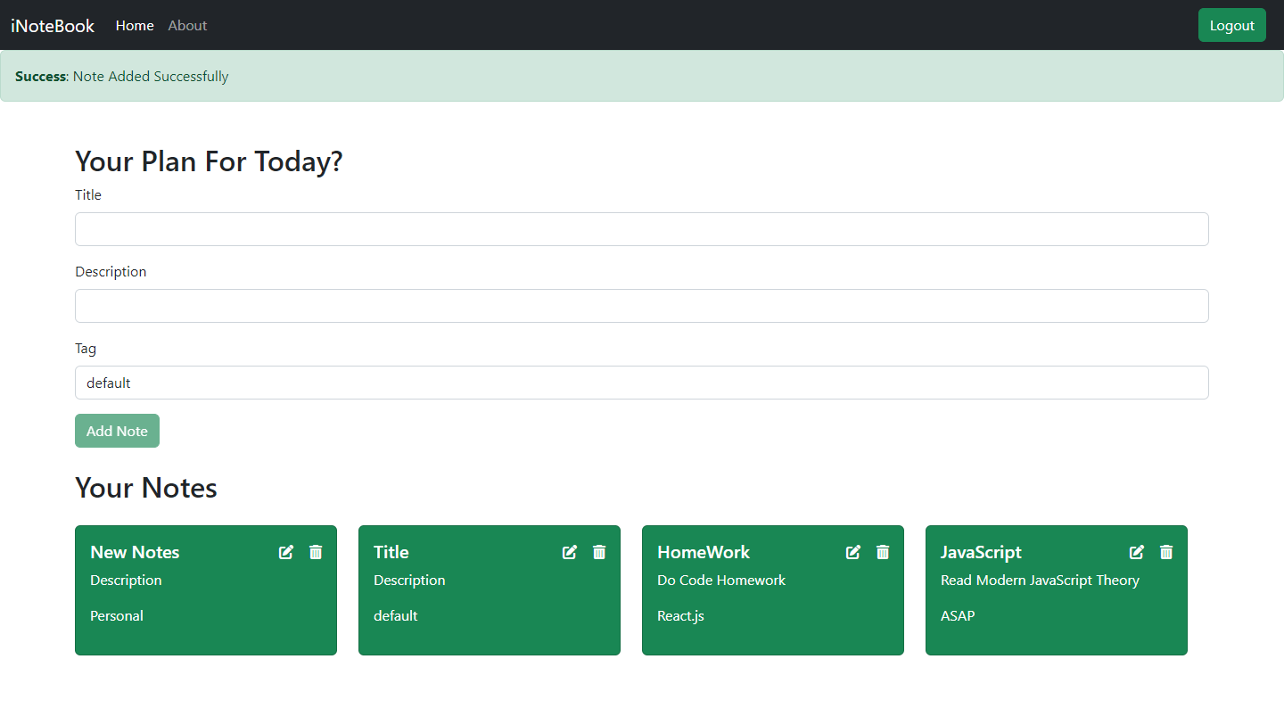This screenshot has width=1284, height=725.
Task: Edit the New Notes note
Action: tap(286, 552)
